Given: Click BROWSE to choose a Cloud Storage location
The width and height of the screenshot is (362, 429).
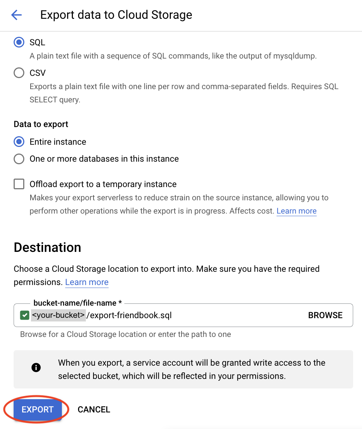Looking at the screenshot, I should click(325, 315).
